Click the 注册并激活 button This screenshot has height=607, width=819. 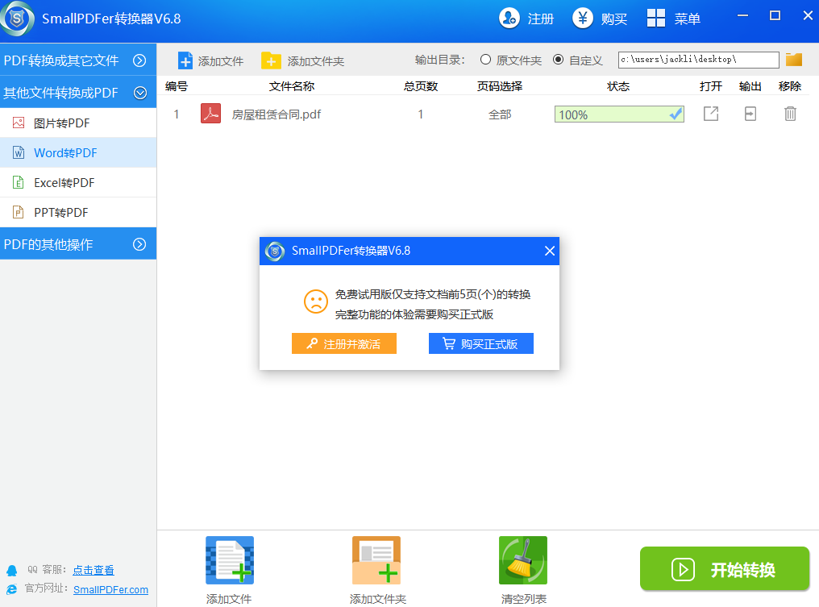pyautogui.click(x=344, y=344)
